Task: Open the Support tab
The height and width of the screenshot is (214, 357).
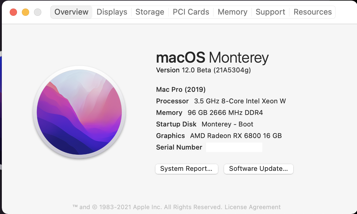Action: (270, 12)
